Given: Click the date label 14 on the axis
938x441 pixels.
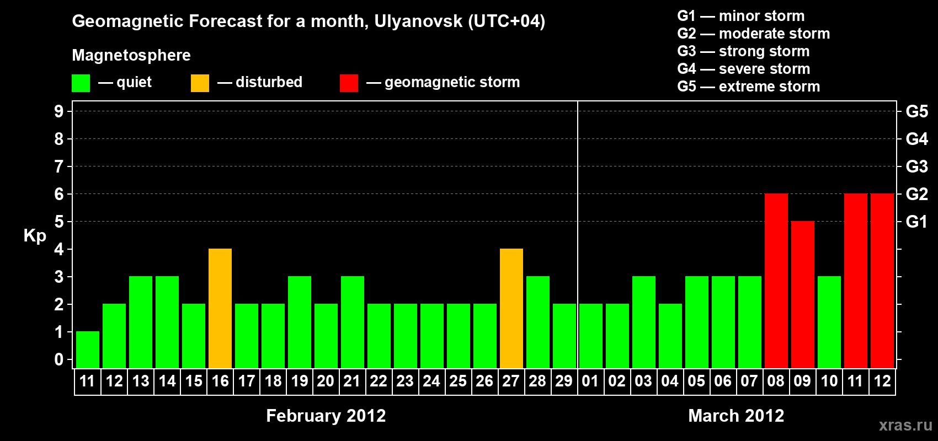Looking at the screenshot, I should tap(167, 381).
